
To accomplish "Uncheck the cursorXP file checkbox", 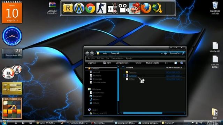I will [124, 76].
